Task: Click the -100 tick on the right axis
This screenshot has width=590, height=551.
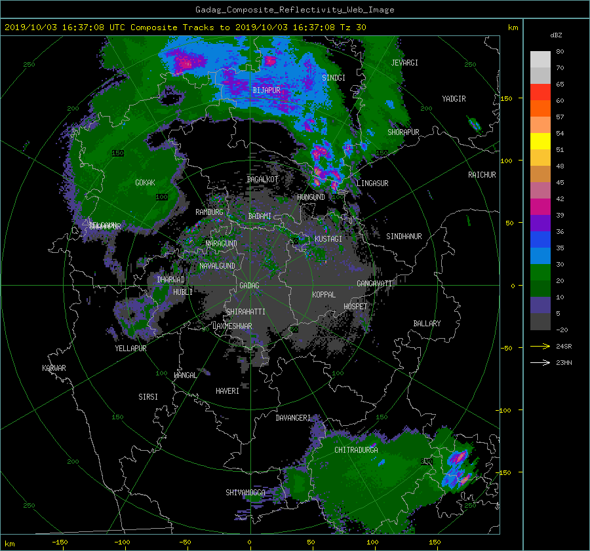Action: click(504, 410)
